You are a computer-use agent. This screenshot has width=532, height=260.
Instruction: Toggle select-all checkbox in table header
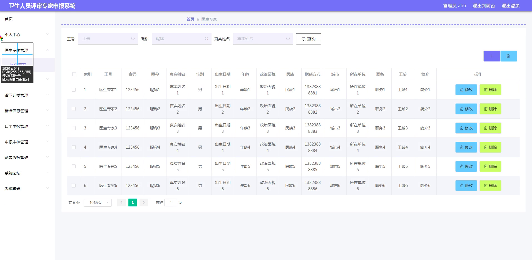coord(74,74)
